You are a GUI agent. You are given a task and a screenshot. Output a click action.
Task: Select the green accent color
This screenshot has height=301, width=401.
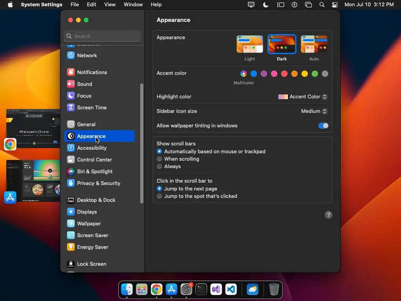pos(315,74)
